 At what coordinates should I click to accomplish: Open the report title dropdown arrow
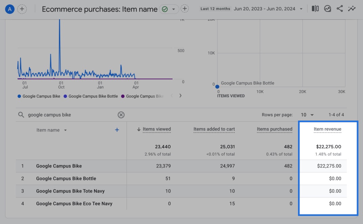pos(174,9)
